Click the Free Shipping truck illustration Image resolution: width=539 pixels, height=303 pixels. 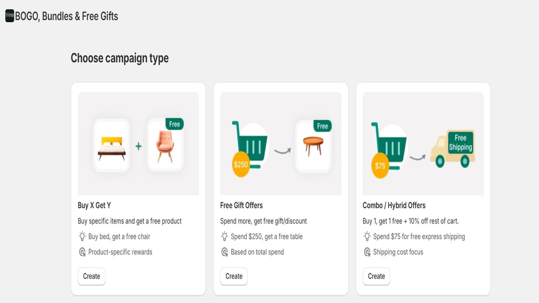(453, 149)
